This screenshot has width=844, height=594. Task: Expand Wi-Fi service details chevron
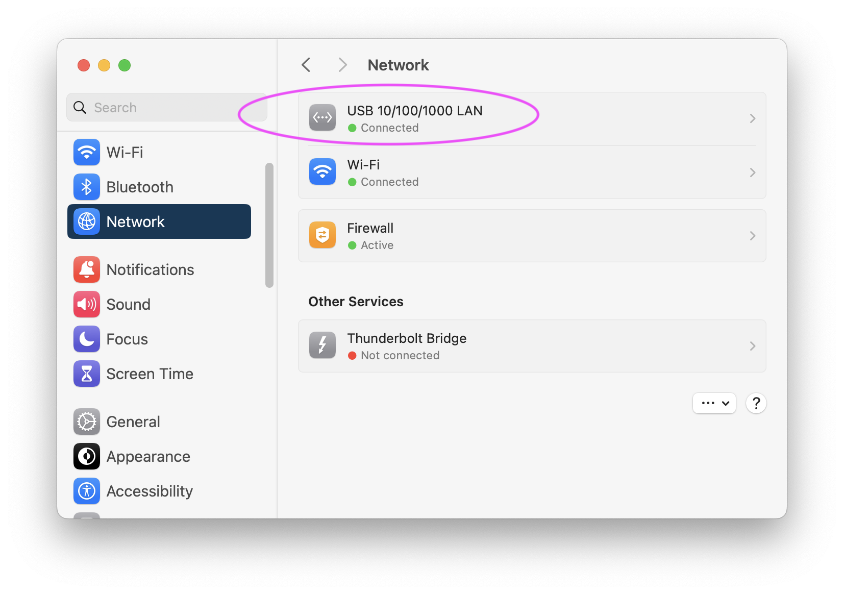tap(753, 172)
